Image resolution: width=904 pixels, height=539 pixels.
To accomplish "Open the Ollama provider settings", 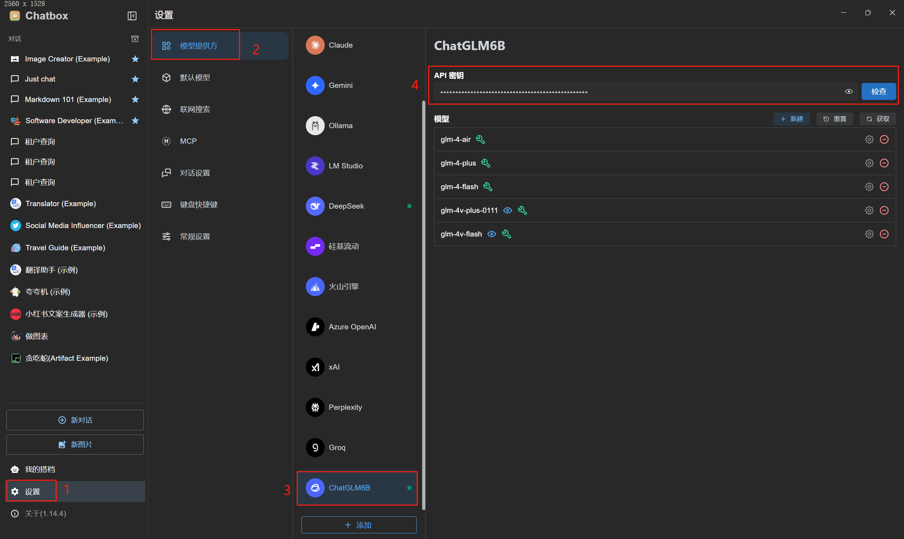I will point(340,125).
